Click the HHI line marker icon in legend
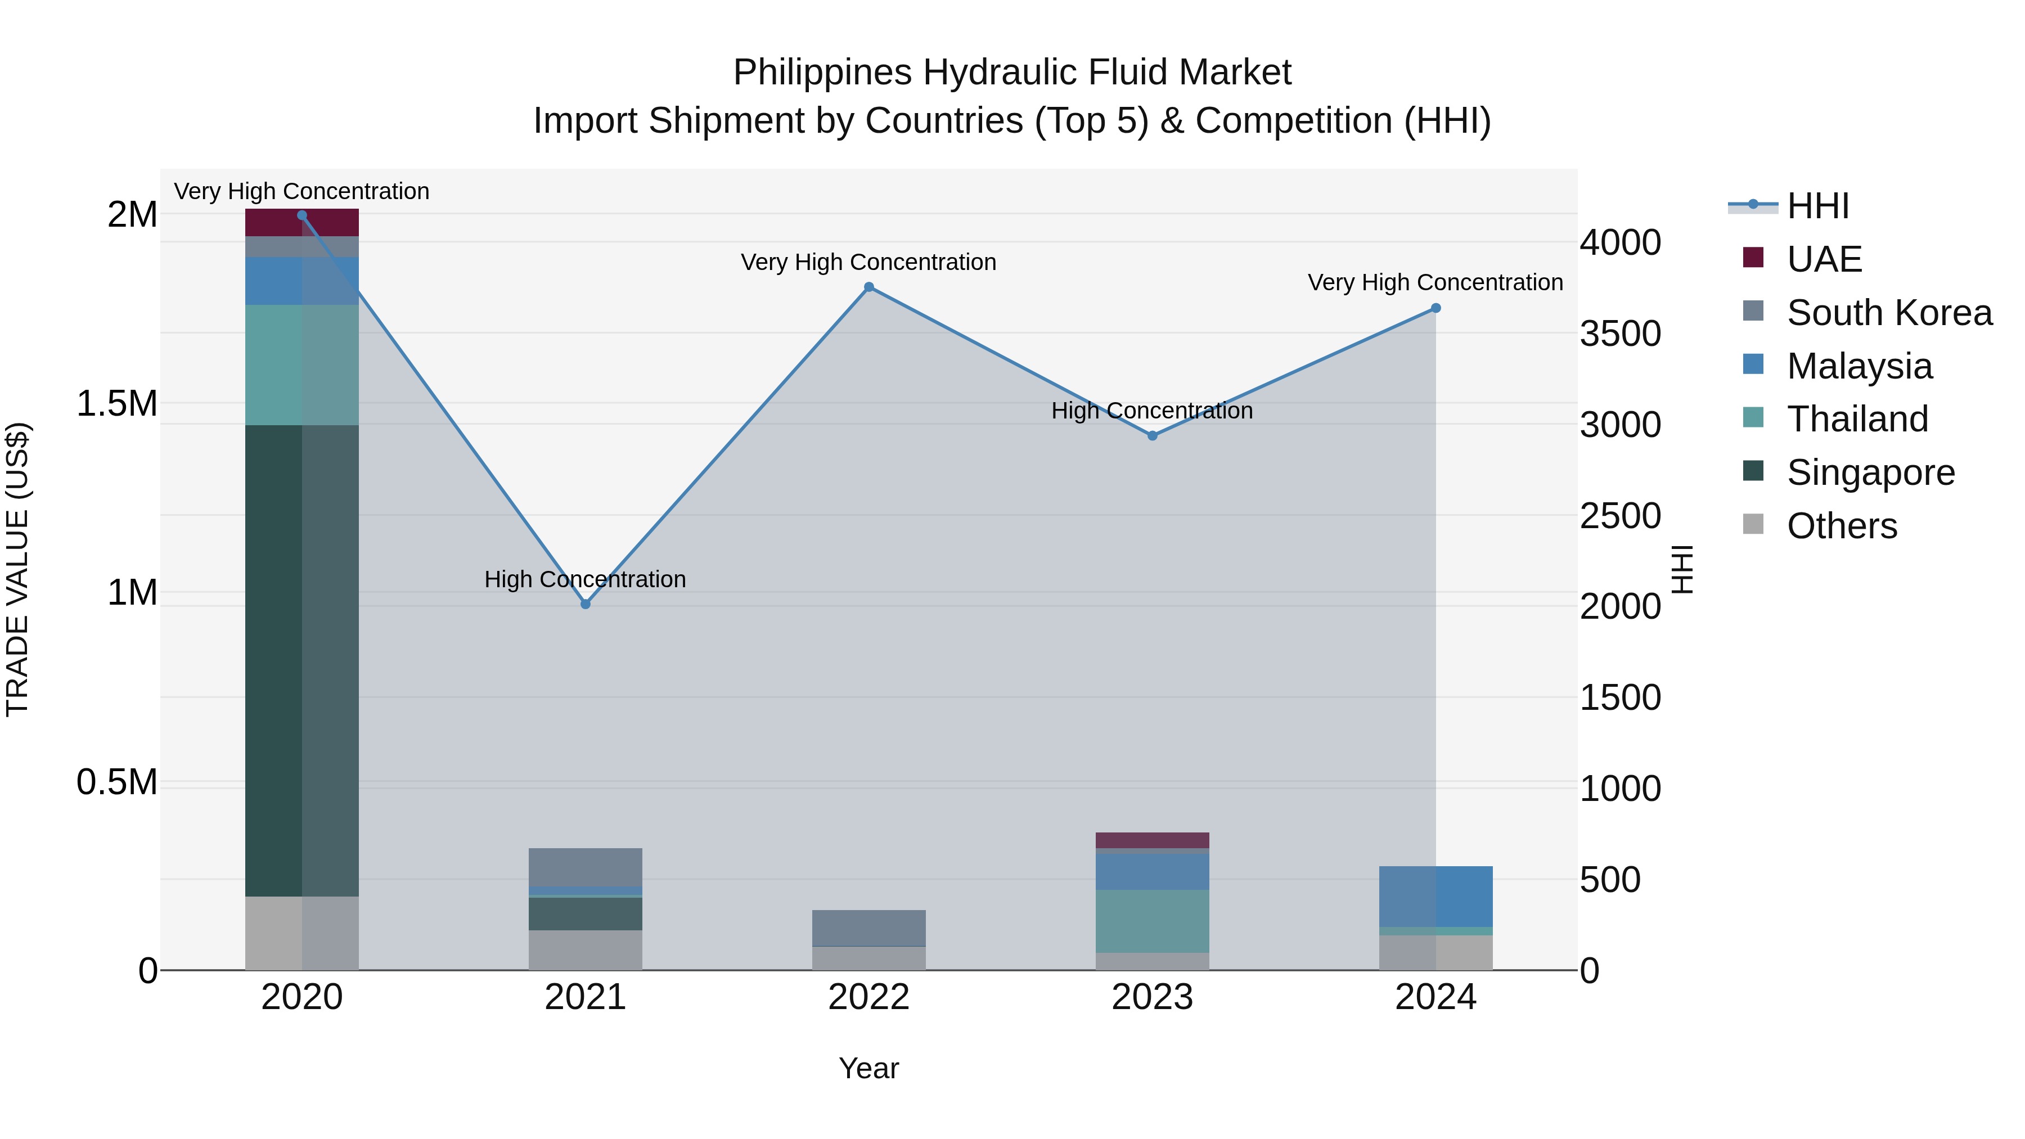The image size is (2025, 1139). click(1753, 204)
